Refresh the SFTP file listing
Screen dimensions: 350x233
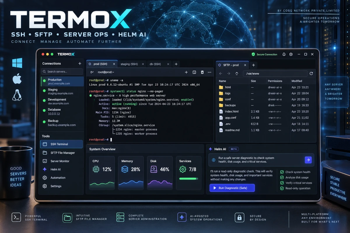point(311,74)
